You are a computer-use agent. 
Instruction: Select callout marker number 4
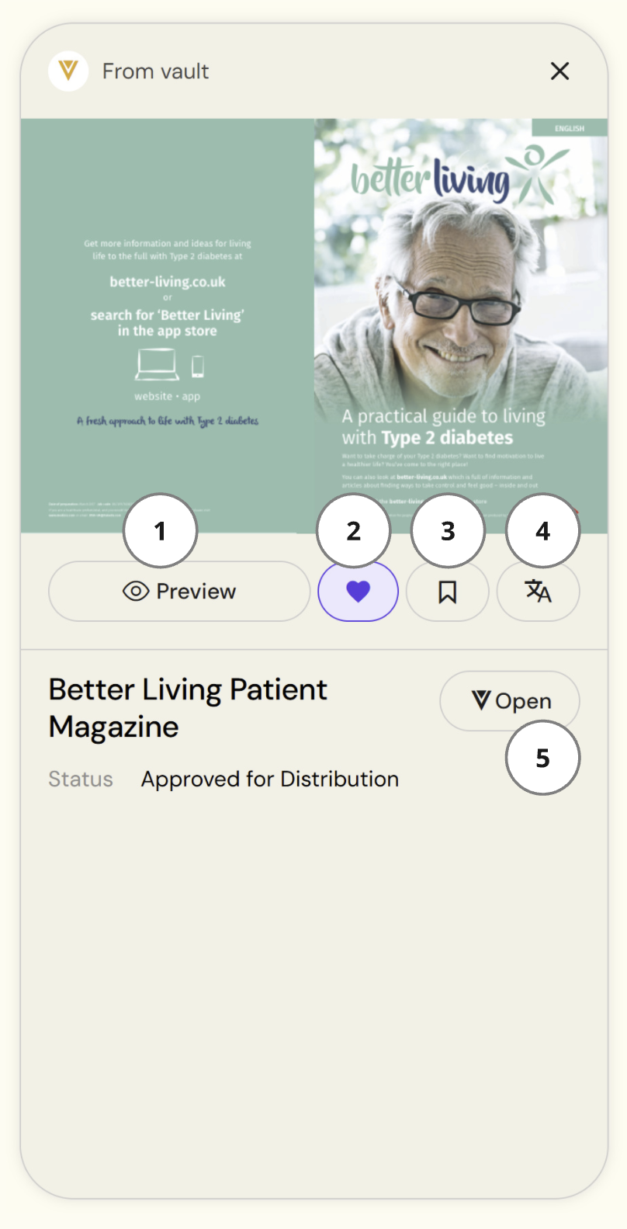tap(542, 531)
